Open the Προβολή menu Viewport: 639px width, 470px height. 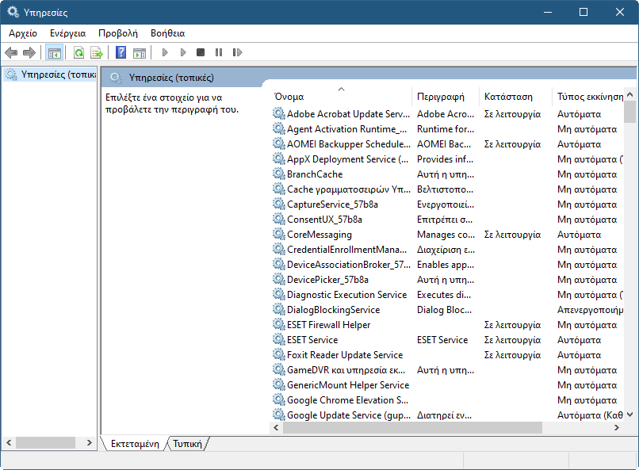tap(118, 33)
